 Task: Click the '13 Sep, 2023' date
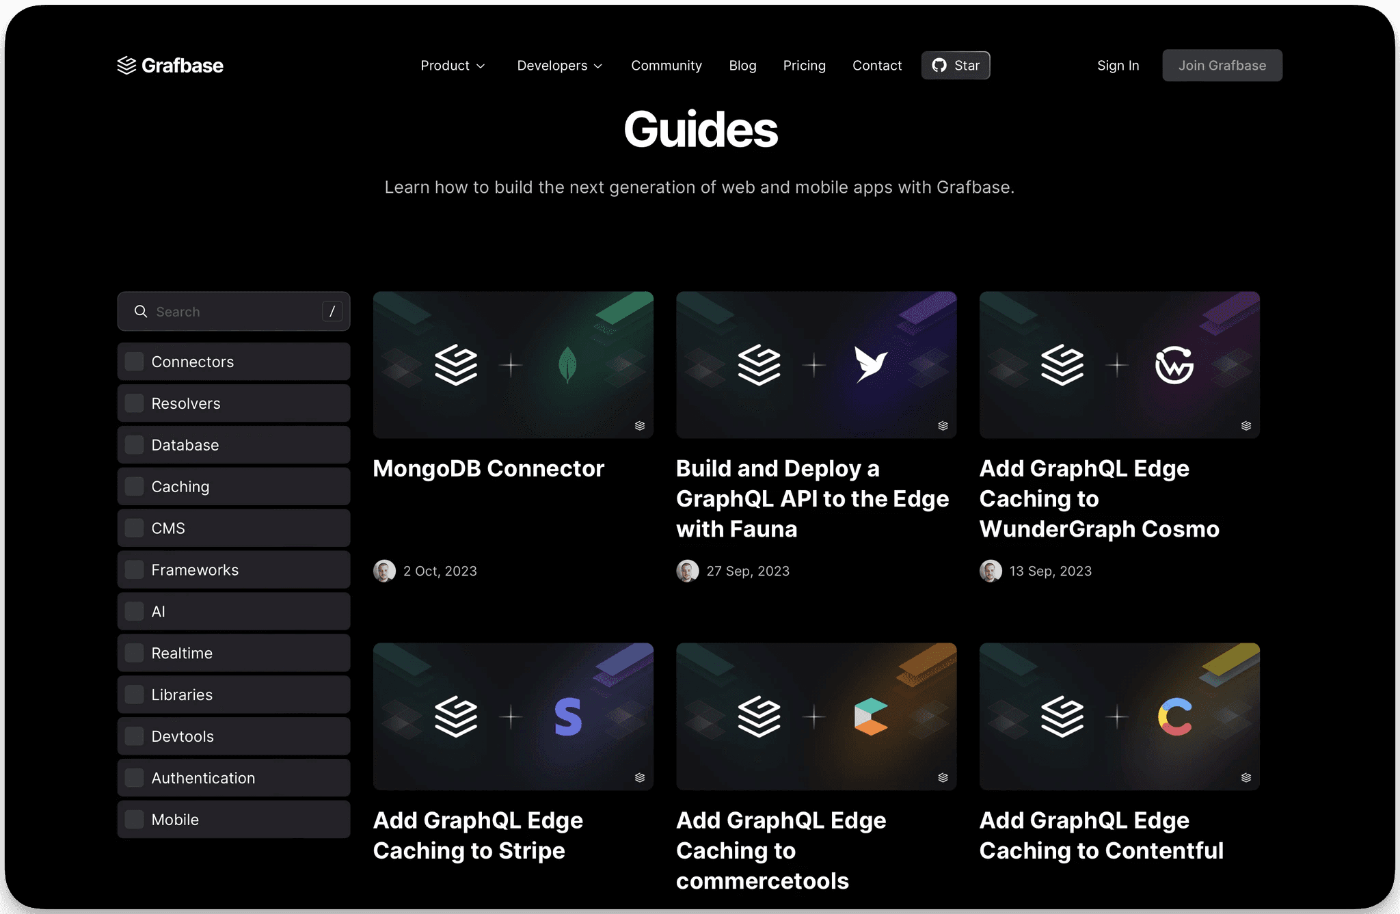point(1051,572)
